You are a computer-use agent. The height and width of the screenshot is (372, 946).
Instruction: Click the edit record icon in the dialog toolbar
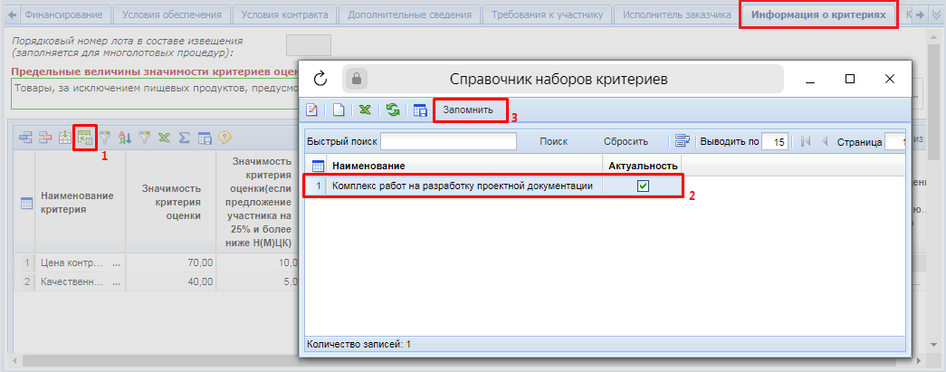[x=312, y=110]
